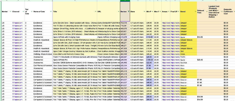This screenshot has height=101, width=235.
Task: Select the TOZO brand cell
Action: click(x=188, y=57)
